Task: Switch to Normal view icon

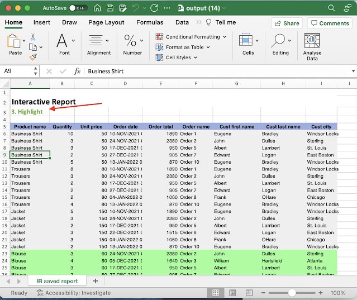Action: pos(216,293)
